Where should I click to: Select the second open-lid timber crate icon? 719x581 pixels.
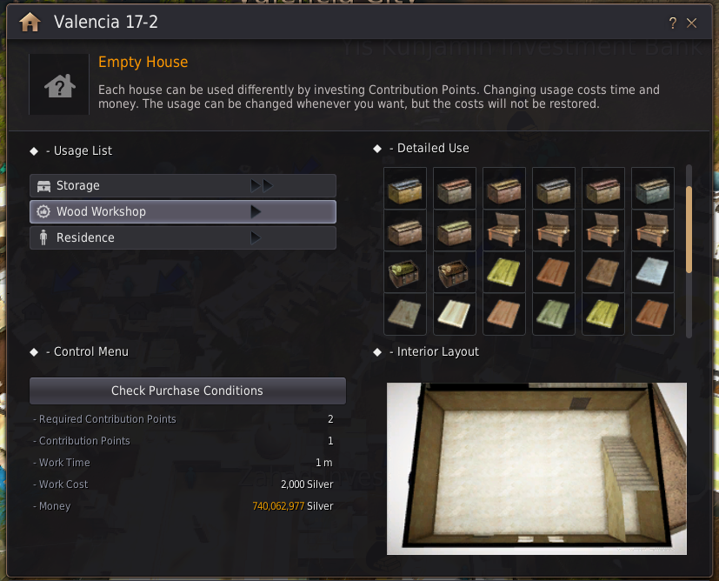[554, 230]
